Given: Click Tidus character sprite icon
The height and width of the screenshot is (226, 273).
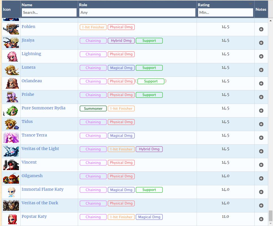Looking at the screenshot, I should 12,124.
